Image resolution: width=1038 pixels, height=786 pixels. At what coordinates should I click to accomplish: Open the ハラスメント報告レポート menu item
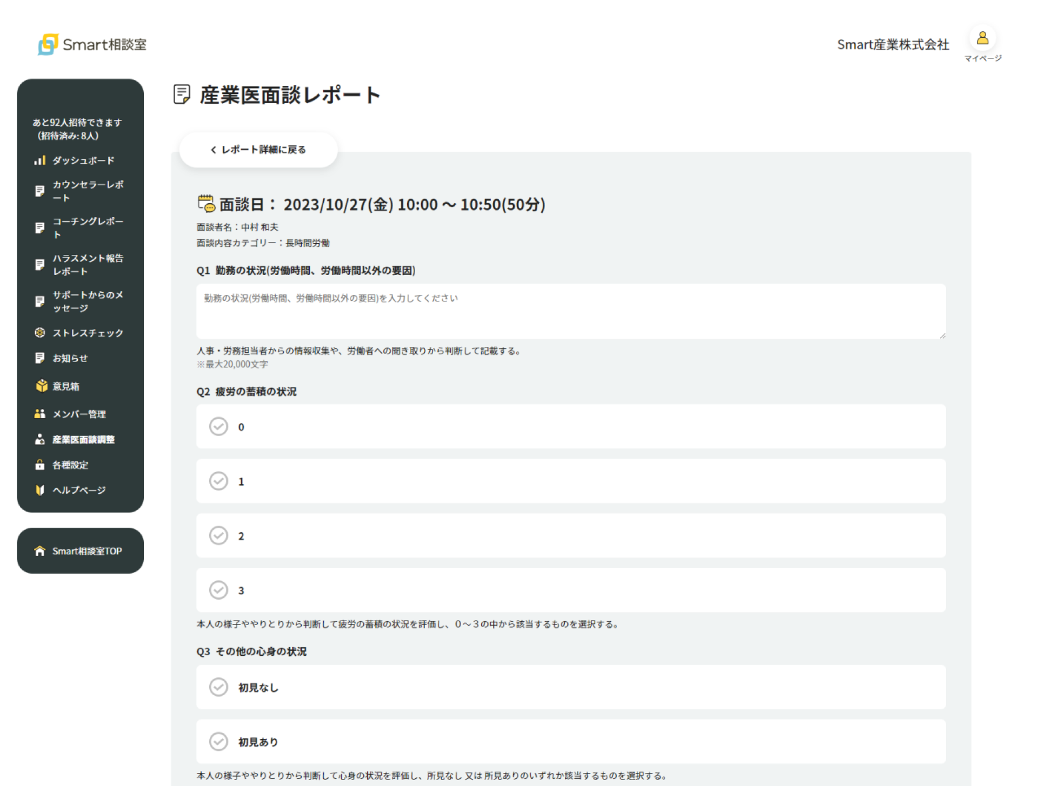coord(86,264)
